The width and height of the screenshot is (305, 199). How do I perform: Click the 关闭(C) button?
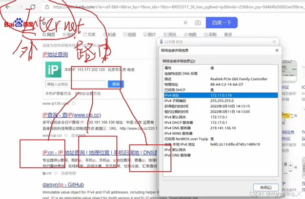pyautogui.click(x=265, y=187)
